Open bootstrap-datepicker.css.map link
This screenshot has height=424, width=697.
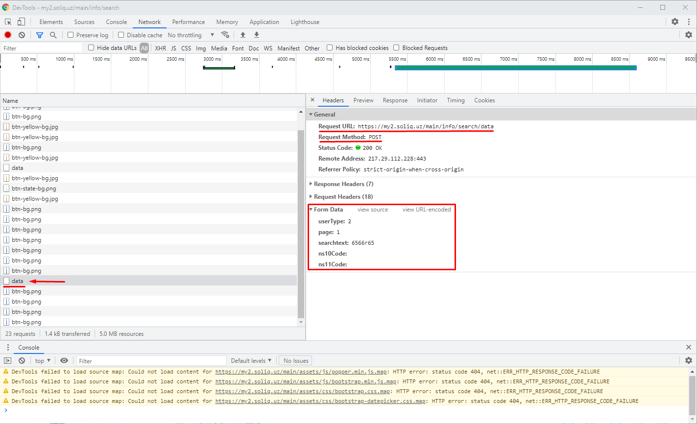(320, 401)
